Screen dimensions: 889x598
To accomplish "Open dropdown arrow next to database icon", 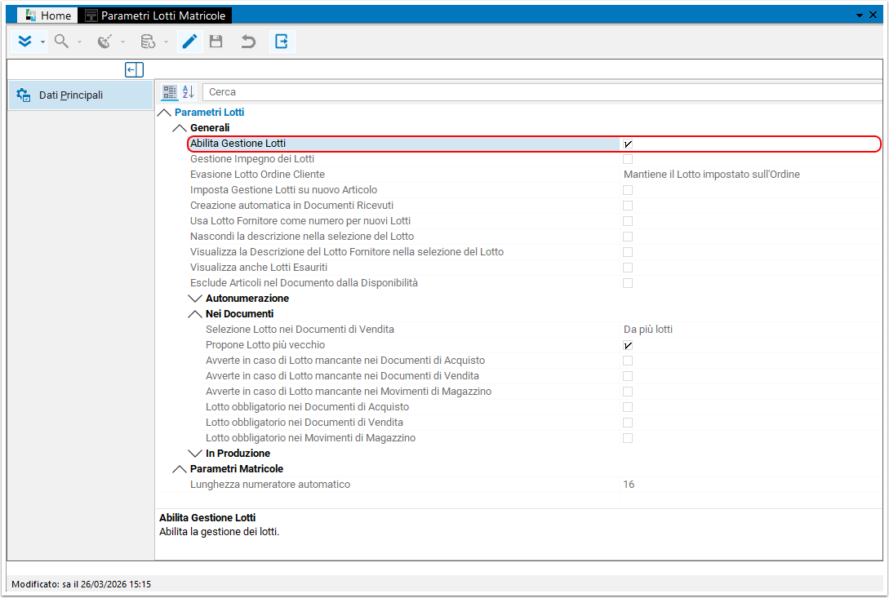I will (166, 42).
